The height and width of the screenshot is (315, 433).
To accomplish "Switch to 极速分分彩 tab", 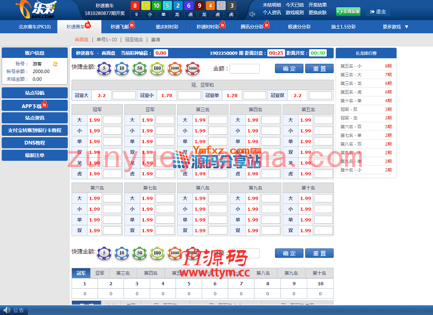I will click(299, 27).
